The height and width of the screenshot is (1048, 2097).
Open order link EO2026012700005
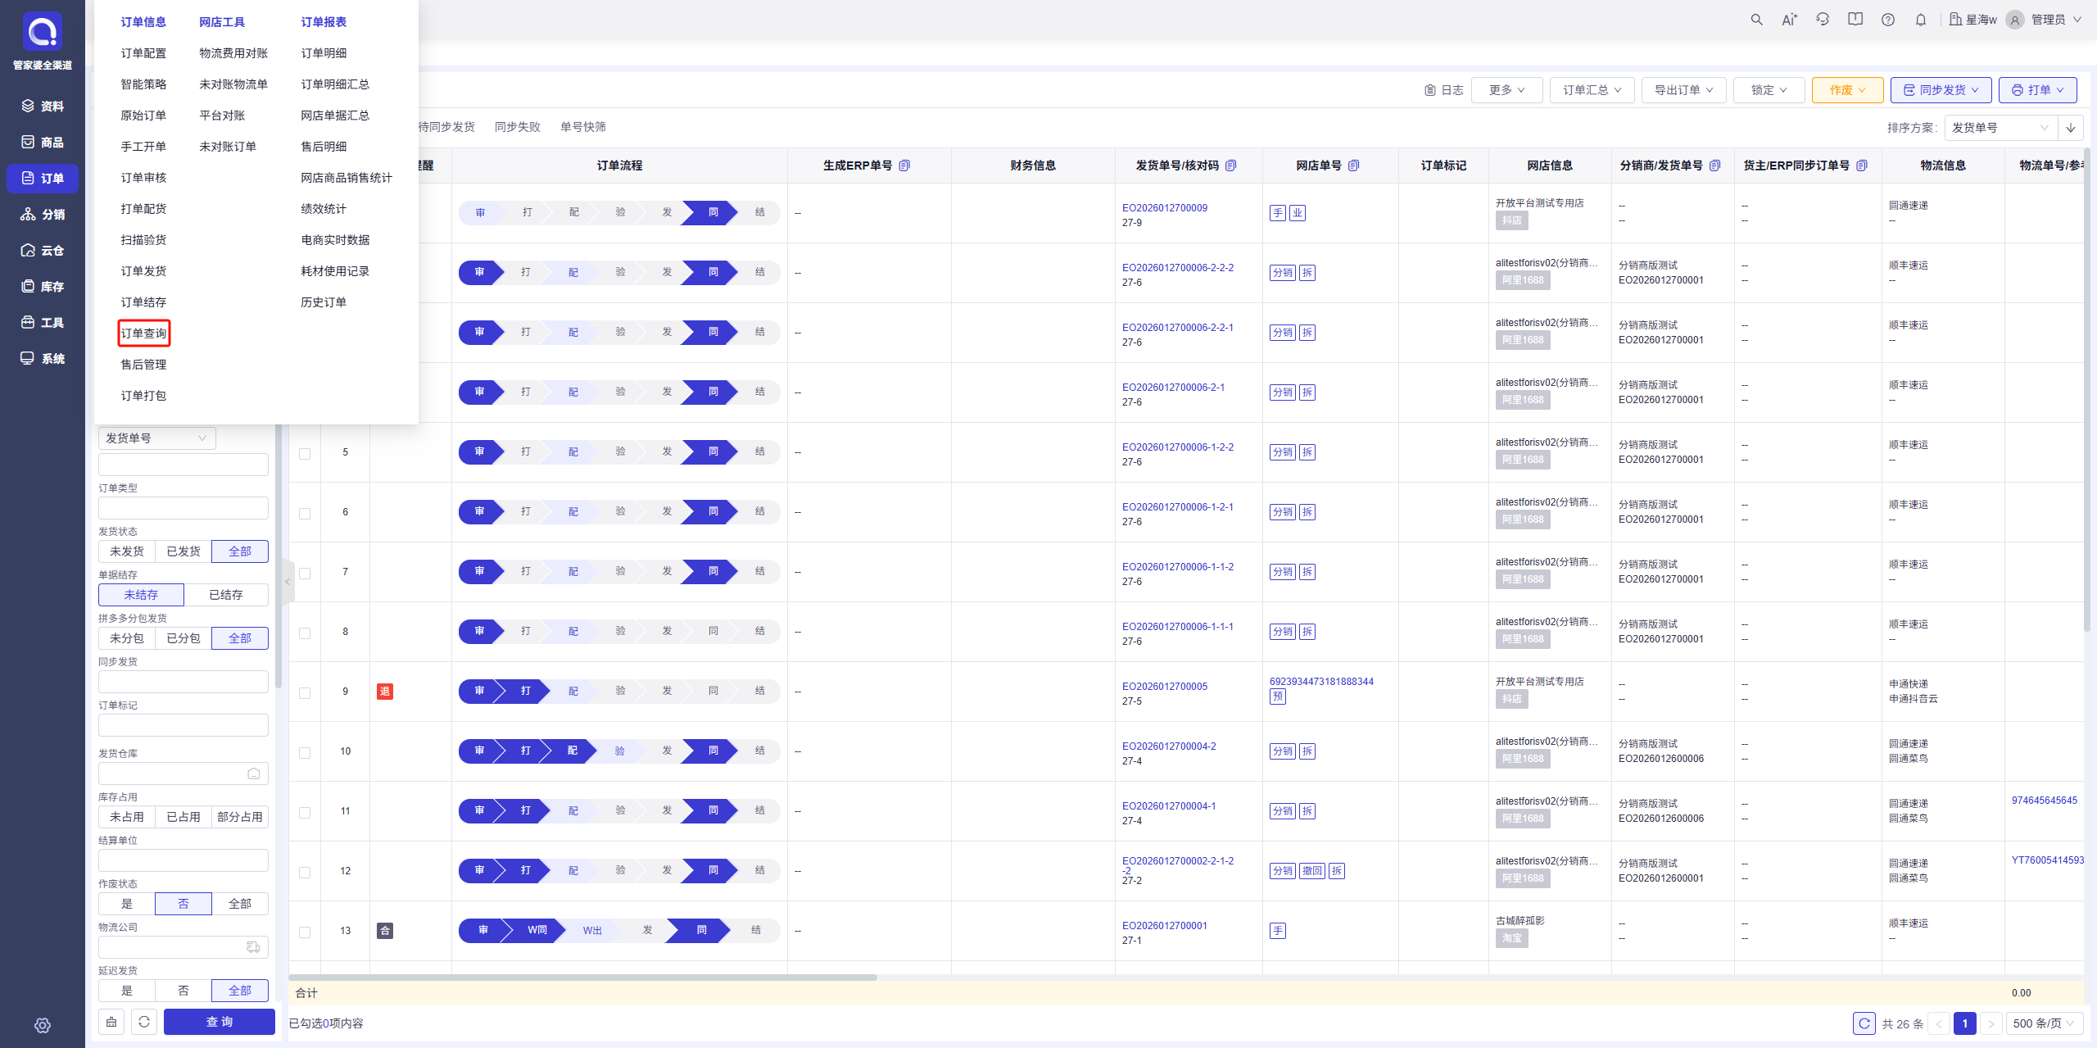1165,687
